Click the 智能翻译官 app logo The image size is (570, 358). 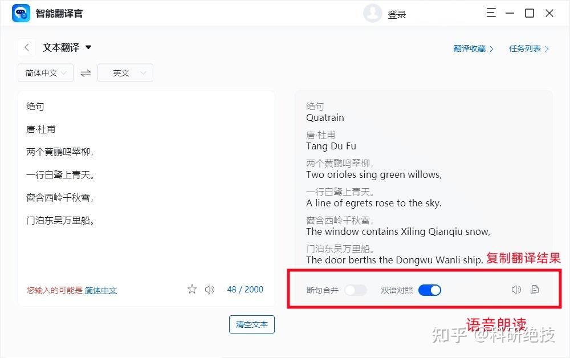(21, 14)
